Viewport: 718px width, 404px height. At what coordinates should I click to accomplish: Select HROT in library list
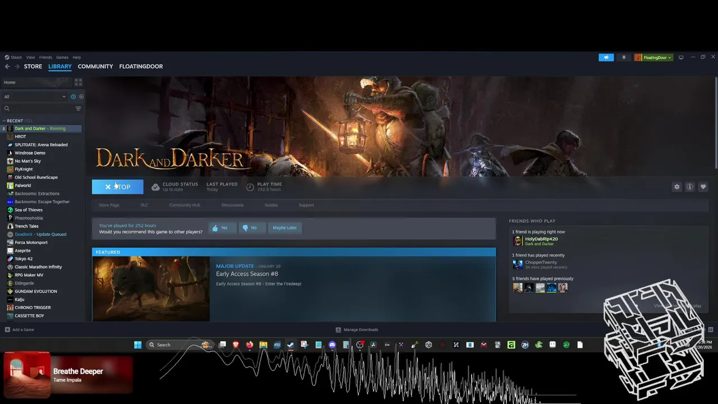(x=20, y=136)
